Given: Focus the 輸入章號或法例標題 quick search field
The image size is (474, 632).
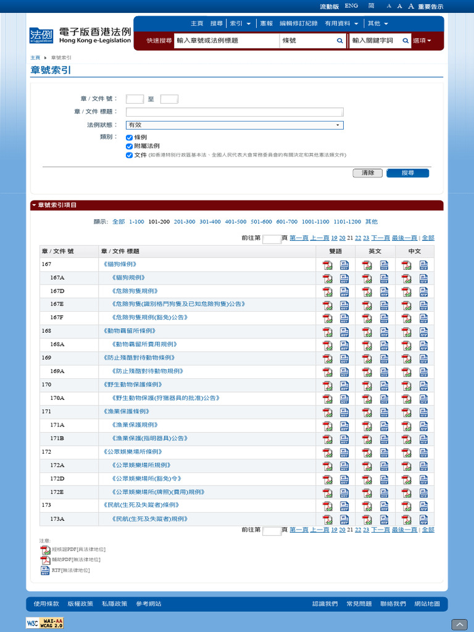Looking at the screenshot, I should [227, 41].
